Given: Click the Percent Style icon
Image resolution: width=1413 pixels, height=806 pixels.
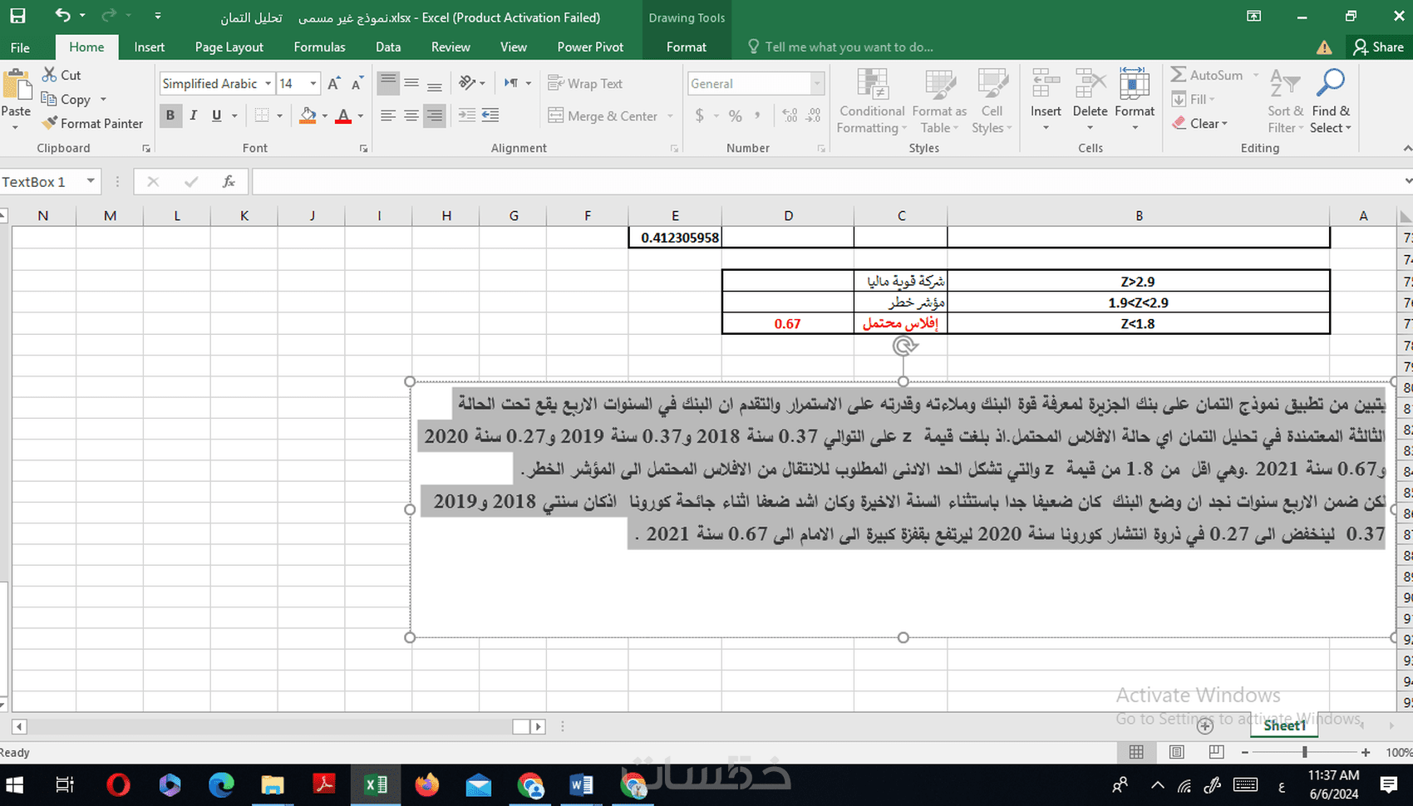Looking at the screenshot, I should pyautogui.click(x=736, y=115).
